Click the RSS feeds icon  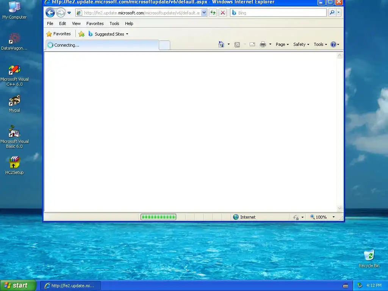(x=237, y=45)
